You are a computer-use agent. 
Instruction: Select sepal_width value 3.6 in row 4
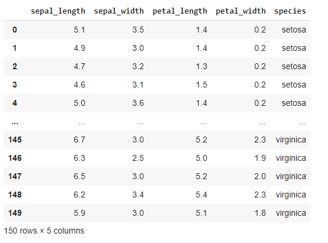pos(138,103)
